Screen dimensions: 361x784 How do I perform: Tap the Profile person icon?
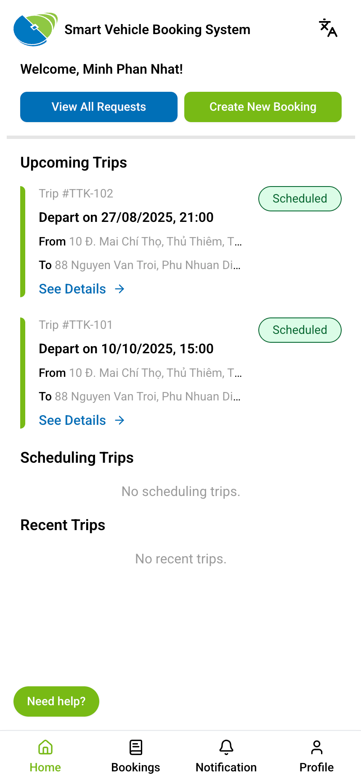pyautogui.click(x=316, y=747)
